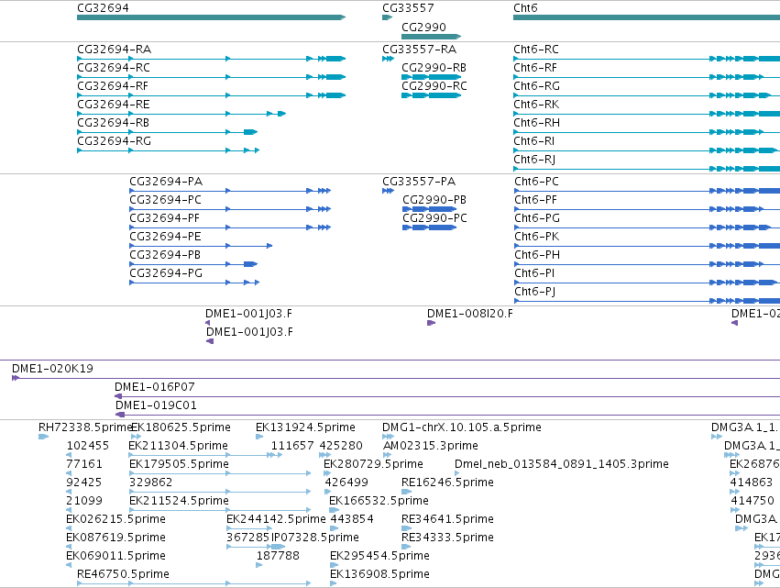The image size is (780, 588).
Task: Click Cht6-RC transcript label
Action: tap(536, 50)
